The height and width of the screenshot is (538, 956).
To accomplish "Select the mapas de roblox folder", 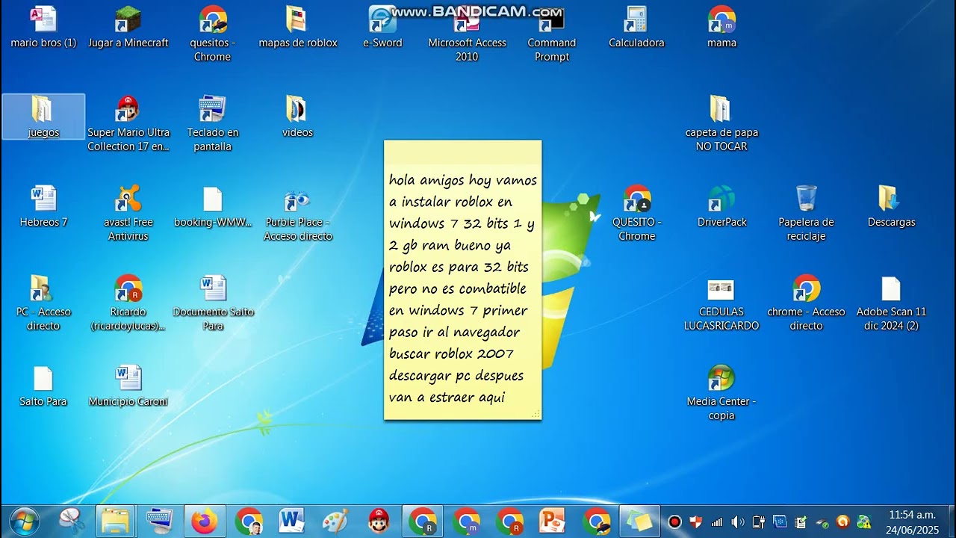I will click(x=297, y=28).
